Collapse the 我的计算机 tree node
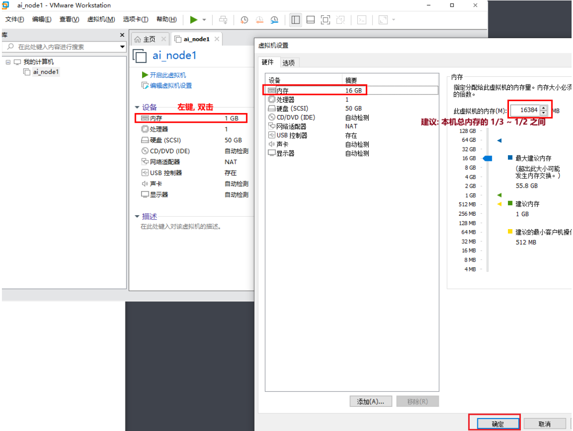This screenshot has width=573, height=431. (x=9, y=61)
